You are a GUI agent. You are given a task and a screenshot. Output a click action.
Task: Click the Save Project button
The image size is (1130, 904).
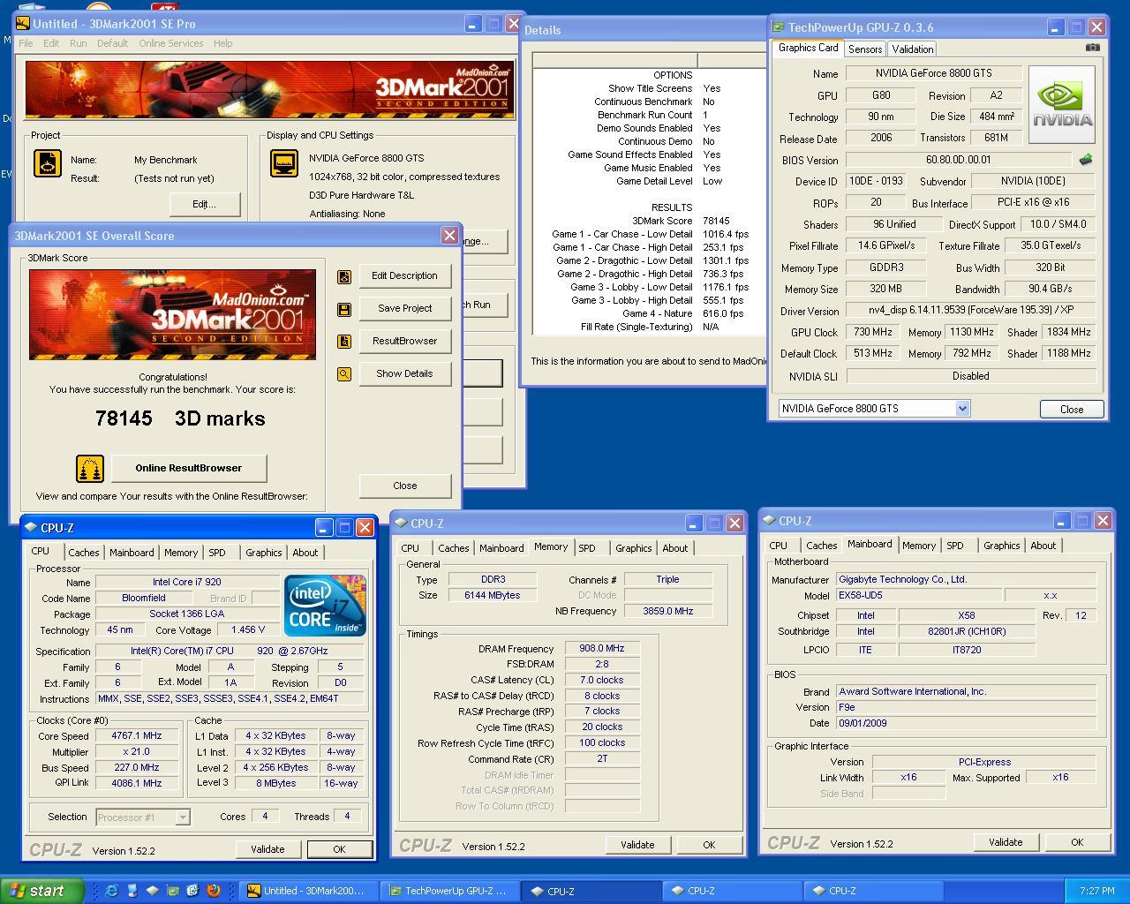click(404, 308)
